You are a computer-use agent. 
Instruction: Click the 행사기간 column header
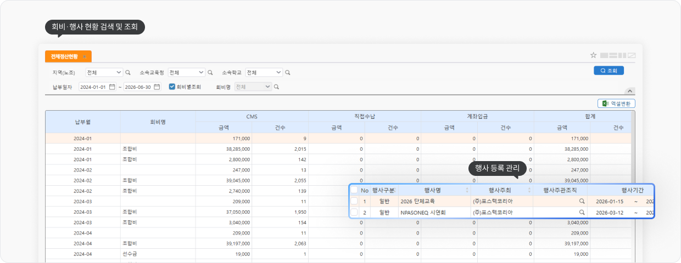click(621, 190)
